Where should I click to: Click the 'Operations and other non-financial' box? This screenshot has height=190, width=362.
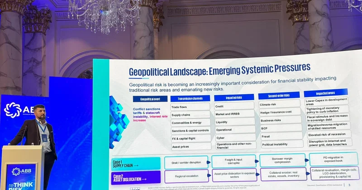[x=236, y=146]
